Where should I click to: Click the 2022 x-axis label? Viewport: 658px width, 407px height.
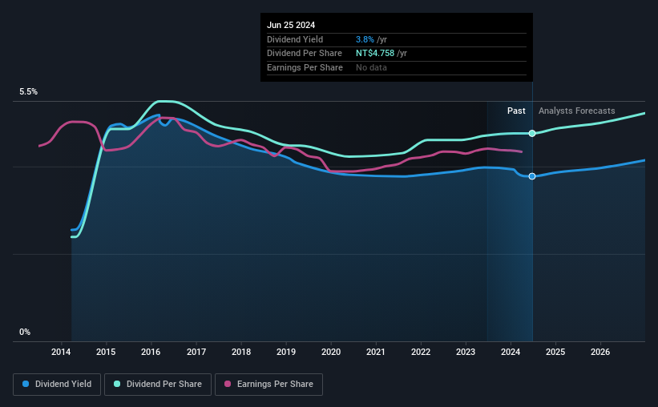click(x=421, y=352)
